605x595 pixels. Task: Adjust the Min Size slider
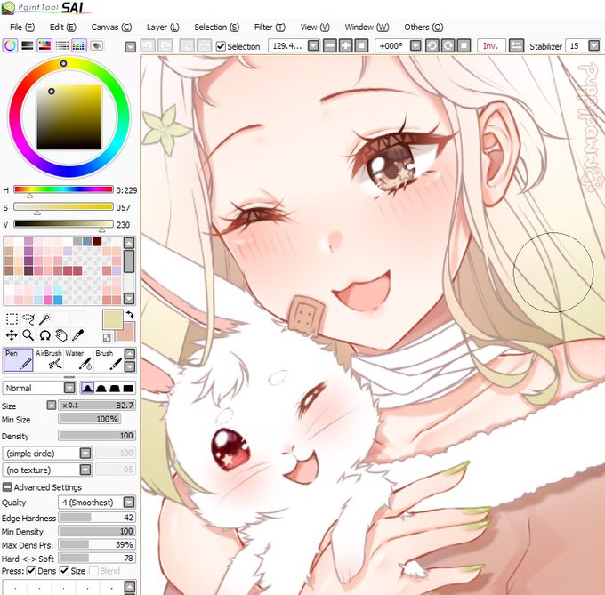tap(90, 419)
